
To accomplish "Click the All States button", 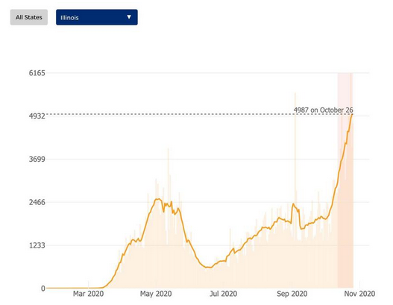I will pos(29,17).
